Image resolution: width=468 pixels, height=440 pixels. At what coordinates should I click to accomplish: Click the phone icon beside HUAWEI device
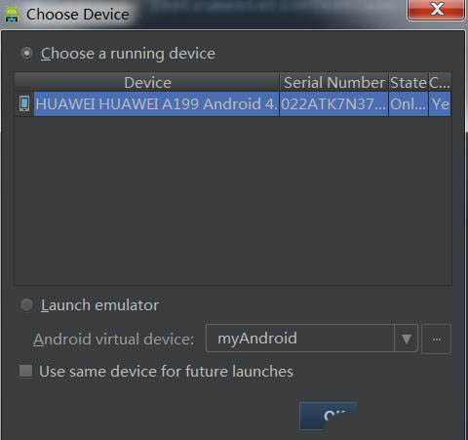[24, 103]
